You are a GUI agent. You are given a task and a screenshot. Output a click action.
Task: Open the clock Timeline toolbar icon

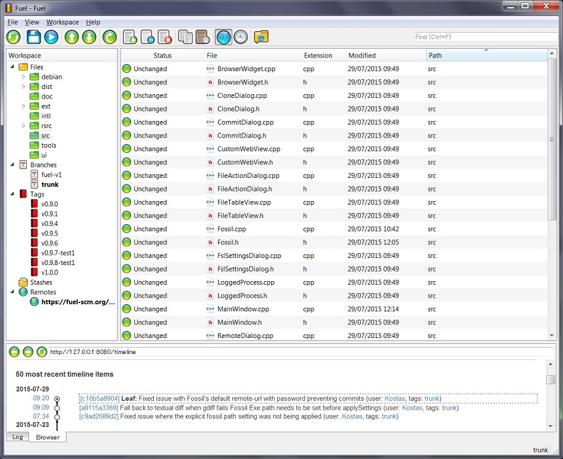pyautogui.click(x=241, y=37)
